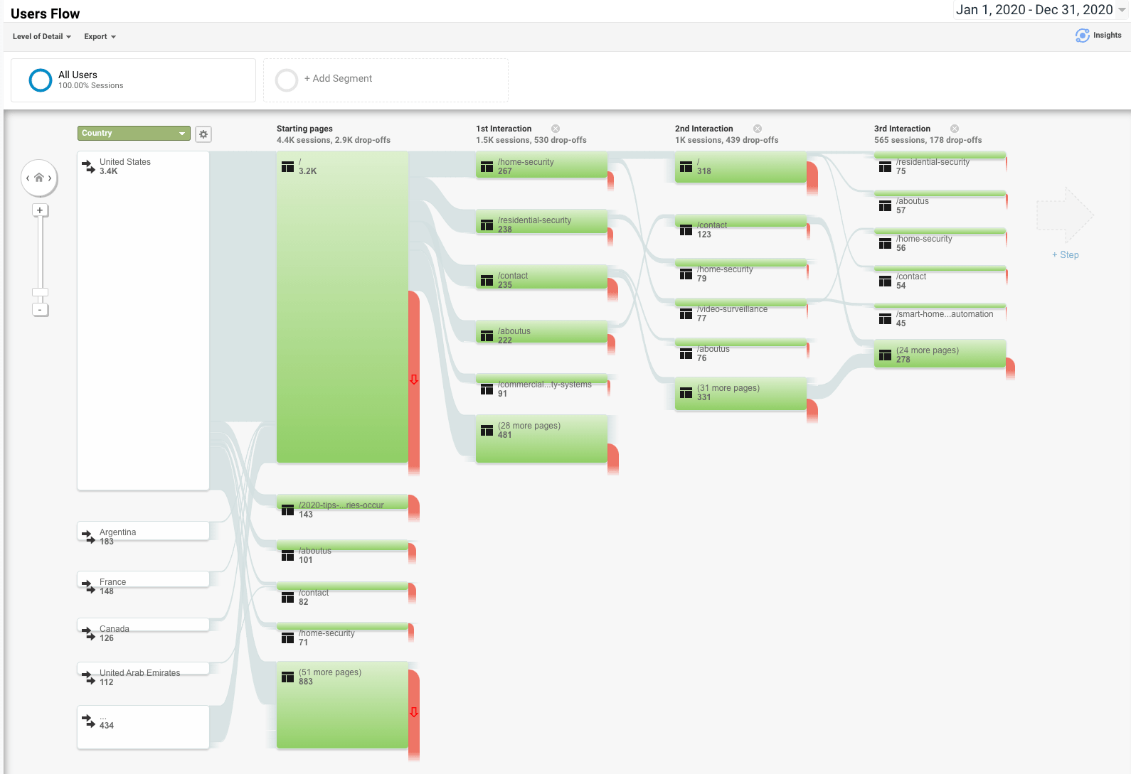Click the gear icon beside Country

click(x=203, y=134)
